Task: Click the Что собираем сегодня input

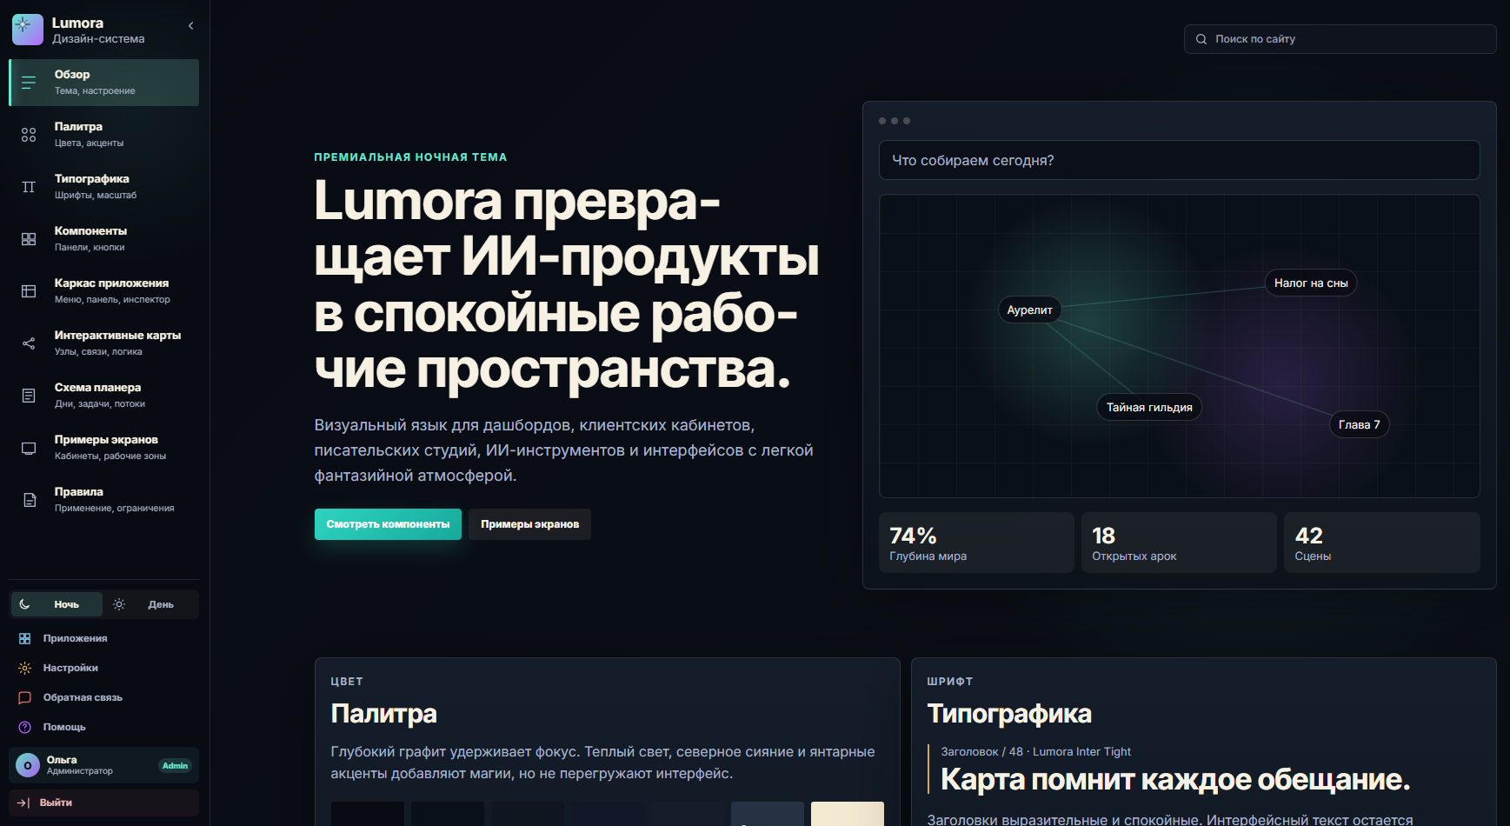Action: pyautogui.click(x=1179, y=160)
